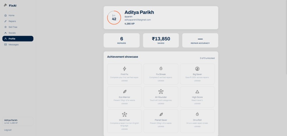Click the Home house icon in sidebar
The width and height of the screenshot is (287, 136).
[x=5, y=15]
